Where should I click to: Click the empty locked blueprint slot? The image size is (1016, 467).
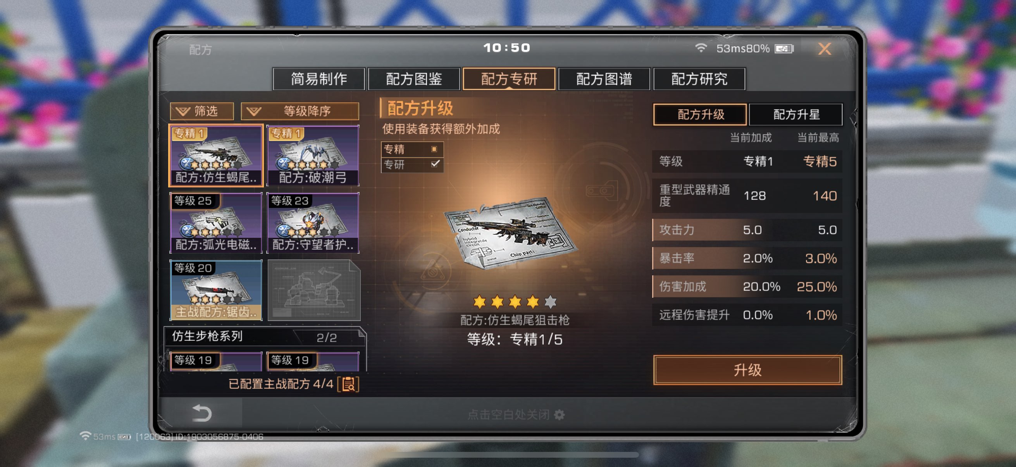(x=314, y=290)
